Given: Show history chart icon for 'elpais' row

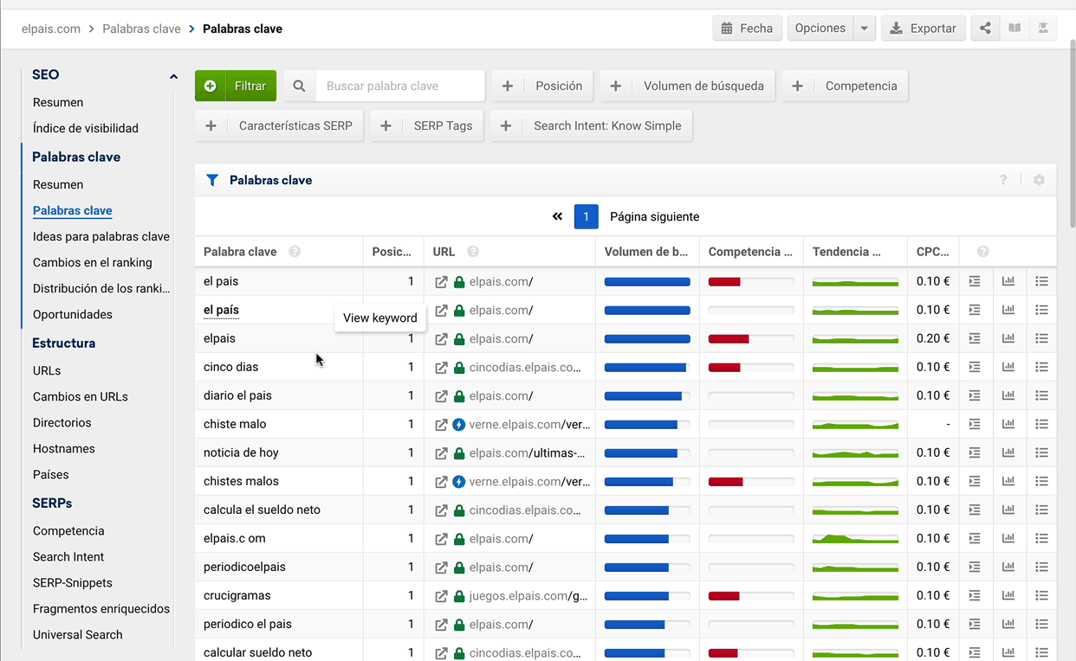Looking at the screenshot, I should coord(1008,338).
